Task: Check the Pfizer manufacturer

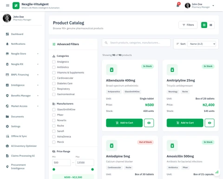Action: pyautogui.click(x=54, y=115)
